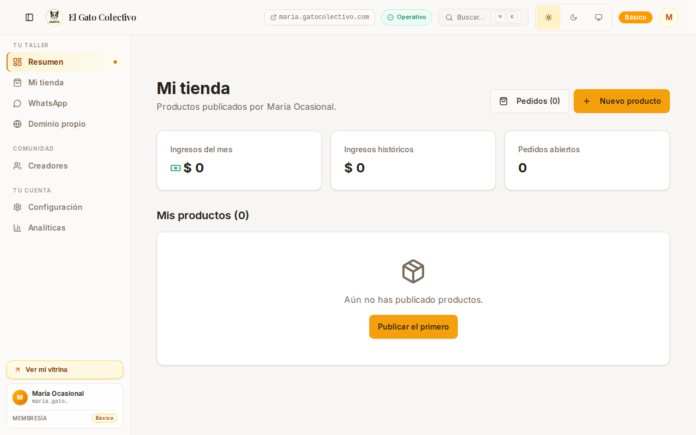Open Dominio propio in the sidebar
The height and width of the screenshot is (435, 696).
click(65, 124)
